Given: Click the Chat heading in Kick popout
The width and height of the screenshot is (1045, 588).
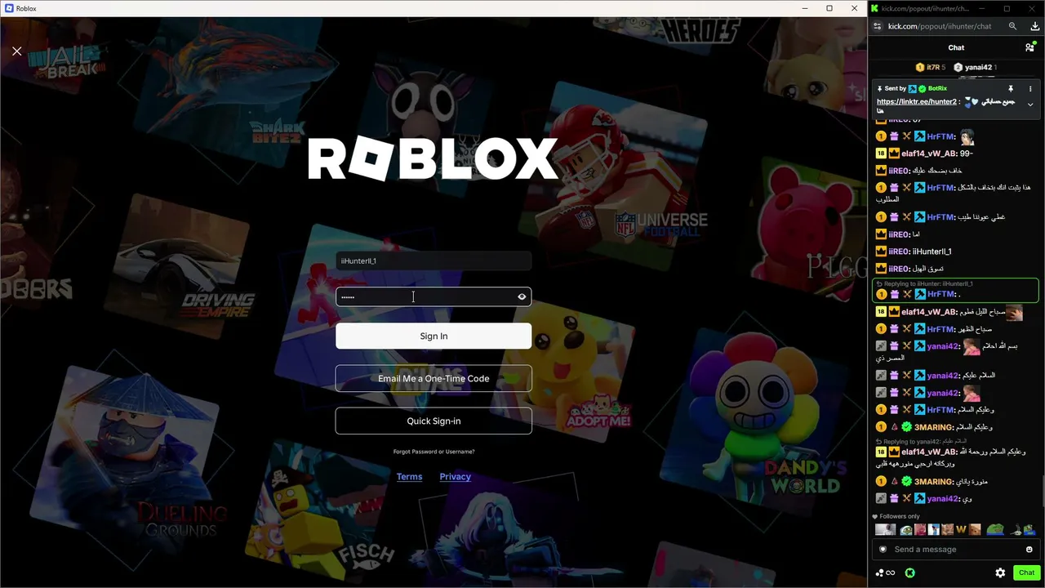Looking at the screenshot, I should tap(956, 48).
